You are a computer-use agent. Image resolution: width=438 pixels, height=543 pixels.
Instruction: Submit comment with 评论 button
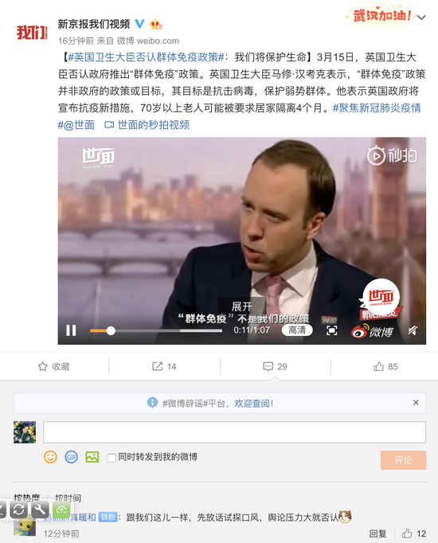[403, 460]
